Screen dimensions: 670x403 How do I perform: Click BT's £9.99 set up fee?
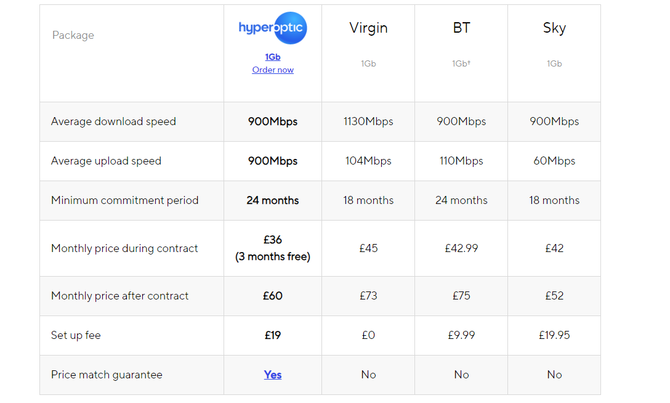(461, 335)
